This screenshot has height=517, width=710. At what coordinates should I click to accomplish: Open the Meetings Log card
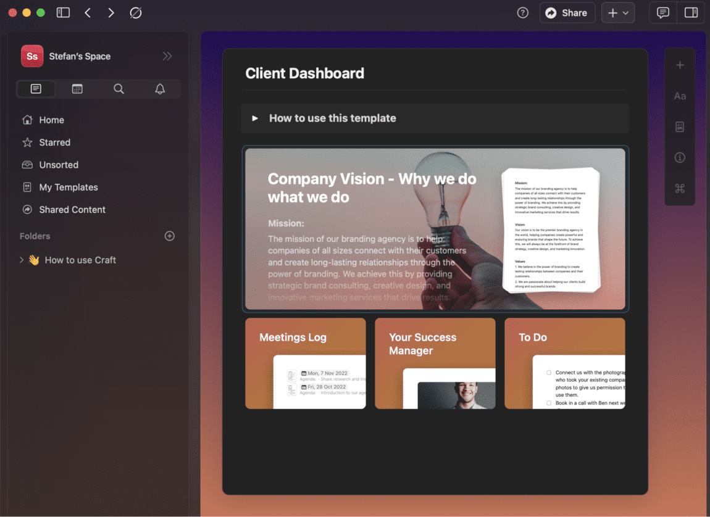[306, 363]
